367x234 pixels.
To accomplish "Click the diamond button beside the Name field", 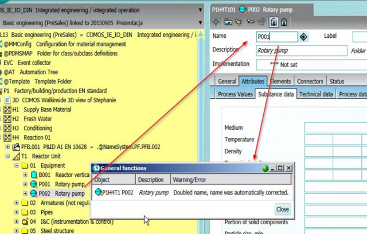I will point(303,37).
